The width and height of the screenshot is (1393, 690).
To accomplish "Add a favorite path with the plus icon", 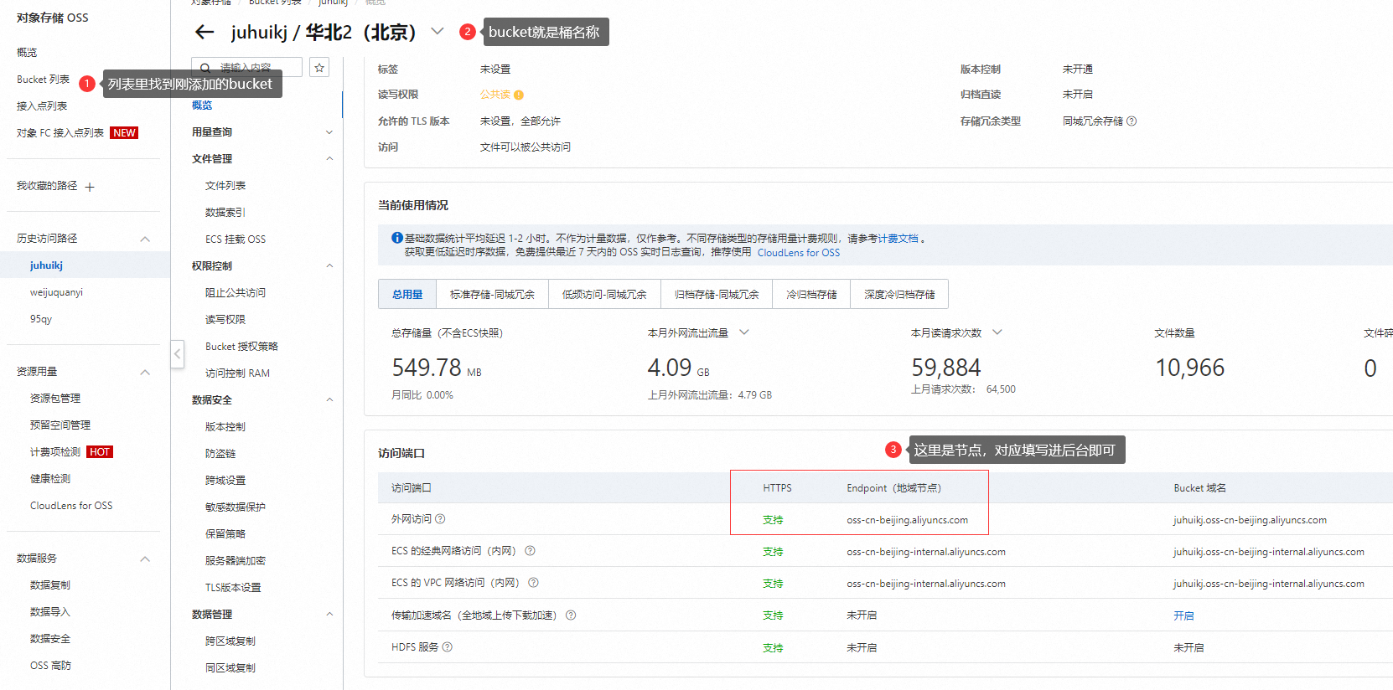I will click(x=90, y=187).
